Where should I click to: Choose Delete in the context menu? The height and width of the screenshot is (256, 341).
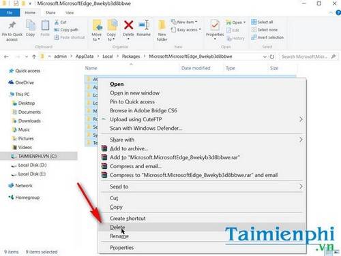click(x=202, y=227)
